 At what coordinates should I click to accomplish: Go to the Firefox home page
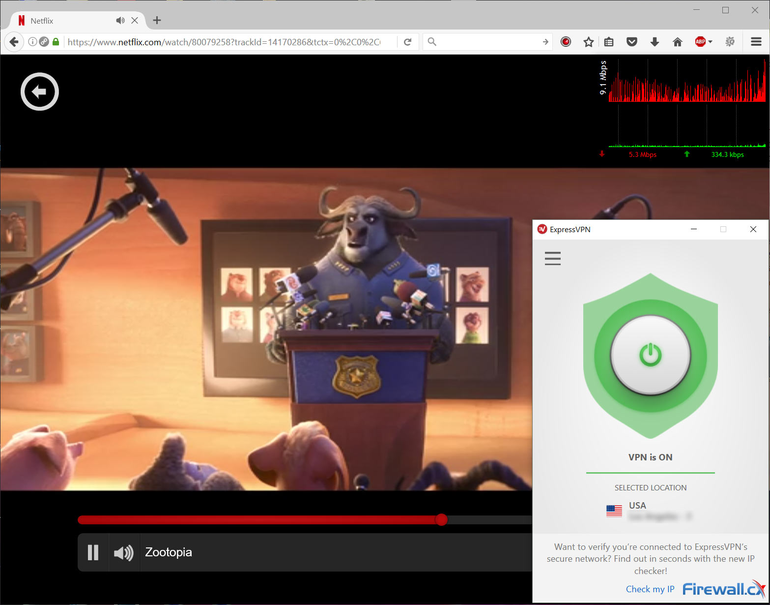[678, 42]
